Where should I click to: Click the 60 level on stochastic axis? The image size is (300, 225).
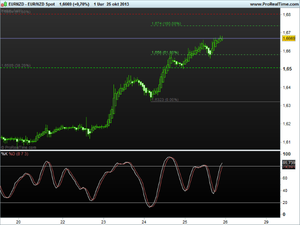[x=285, y=178]
